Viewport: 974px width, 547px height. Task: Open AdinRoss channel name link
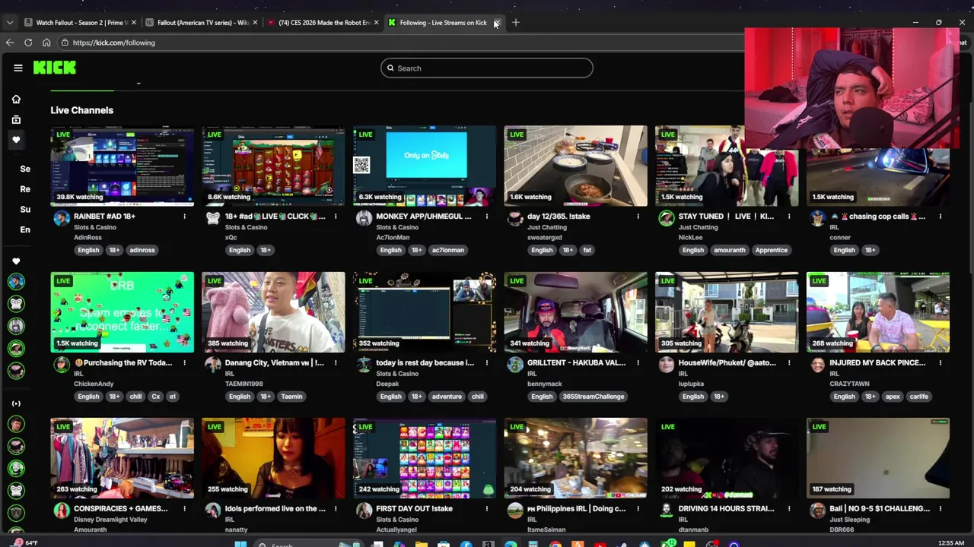coord(88,238)
